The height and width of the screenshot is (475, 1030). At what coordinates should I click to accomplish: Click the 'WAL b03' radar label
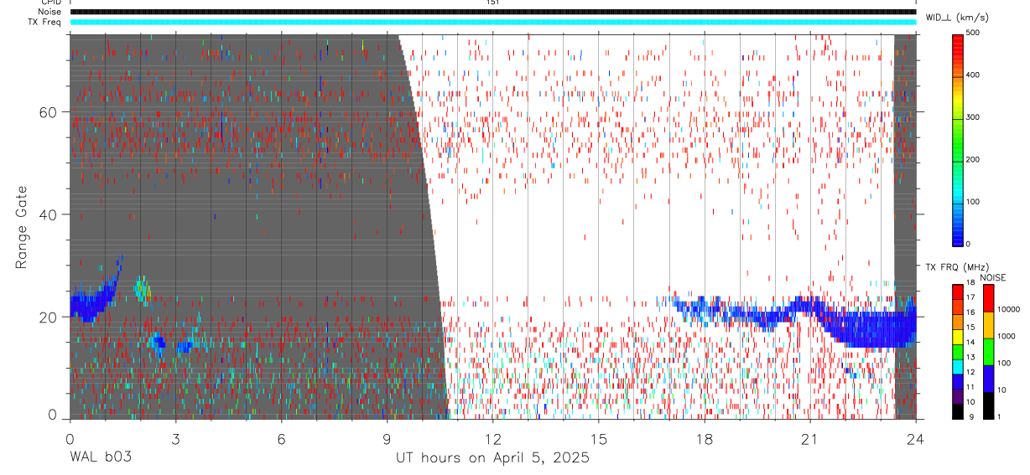[100, 458]
